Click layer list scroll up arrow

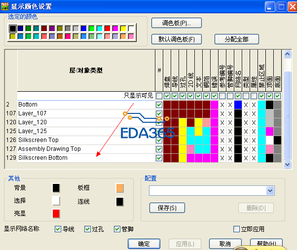(x=287, y=54)
